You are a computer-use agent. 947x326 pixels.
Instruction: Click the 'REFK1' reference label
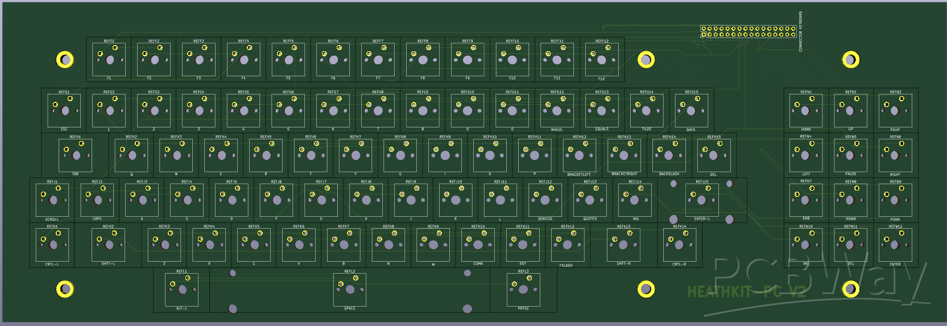click(52, 226)
